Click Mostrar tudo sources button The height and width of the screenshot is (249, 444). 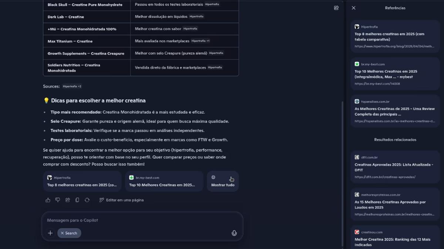point(223,181)
